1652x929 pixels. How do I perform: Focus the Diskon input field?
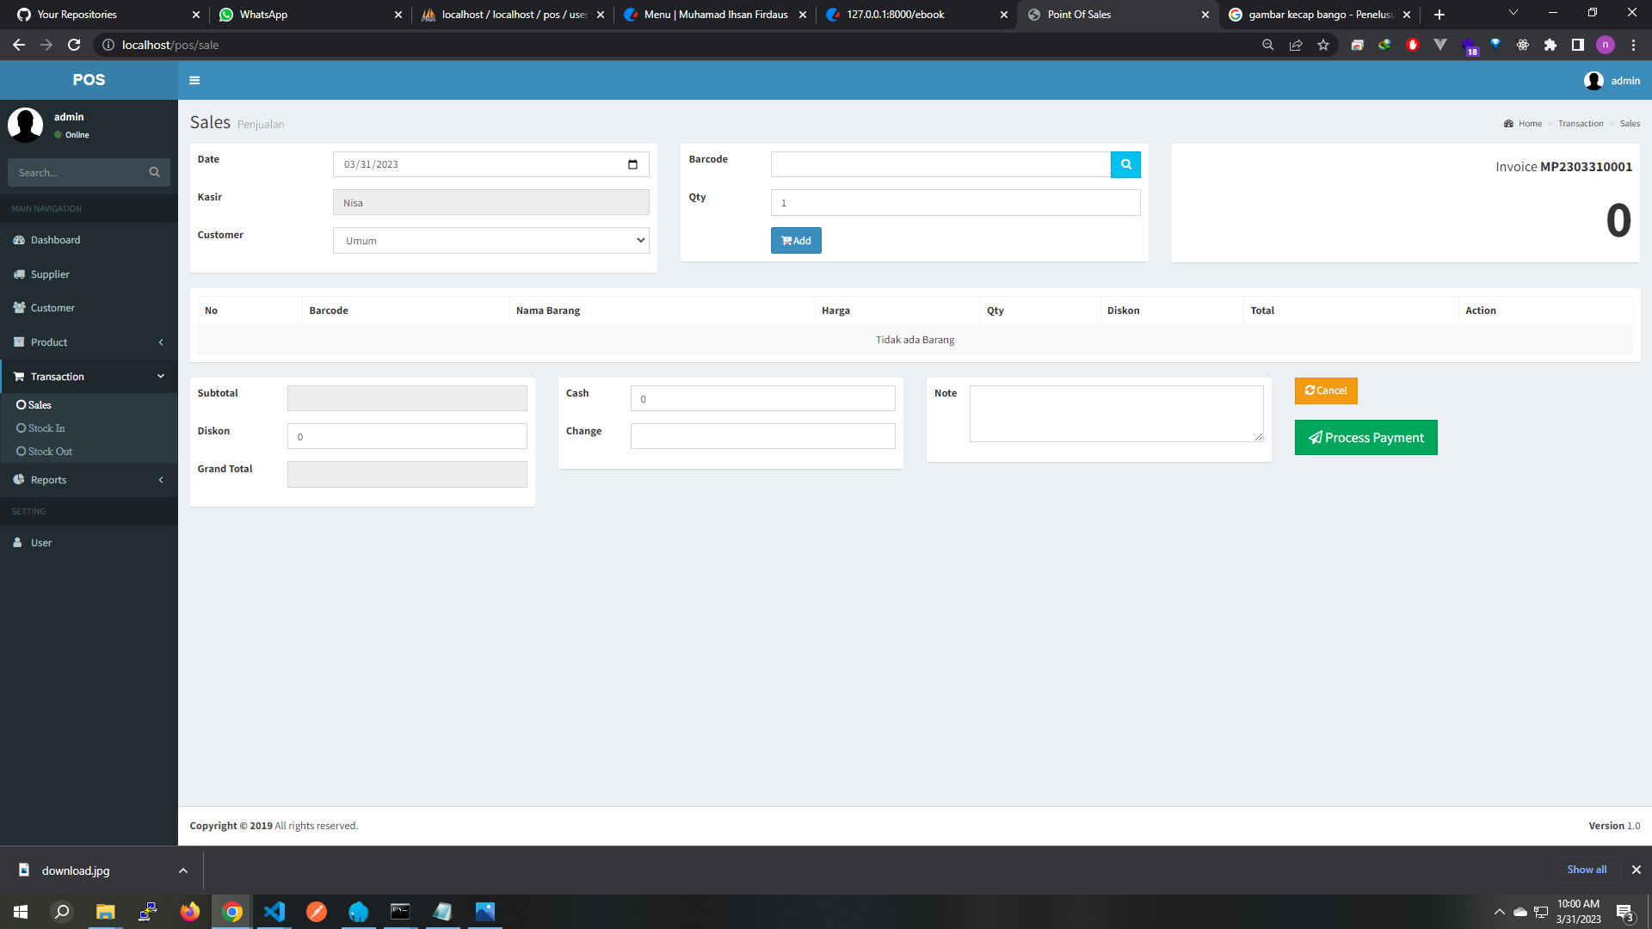(407, 436)
